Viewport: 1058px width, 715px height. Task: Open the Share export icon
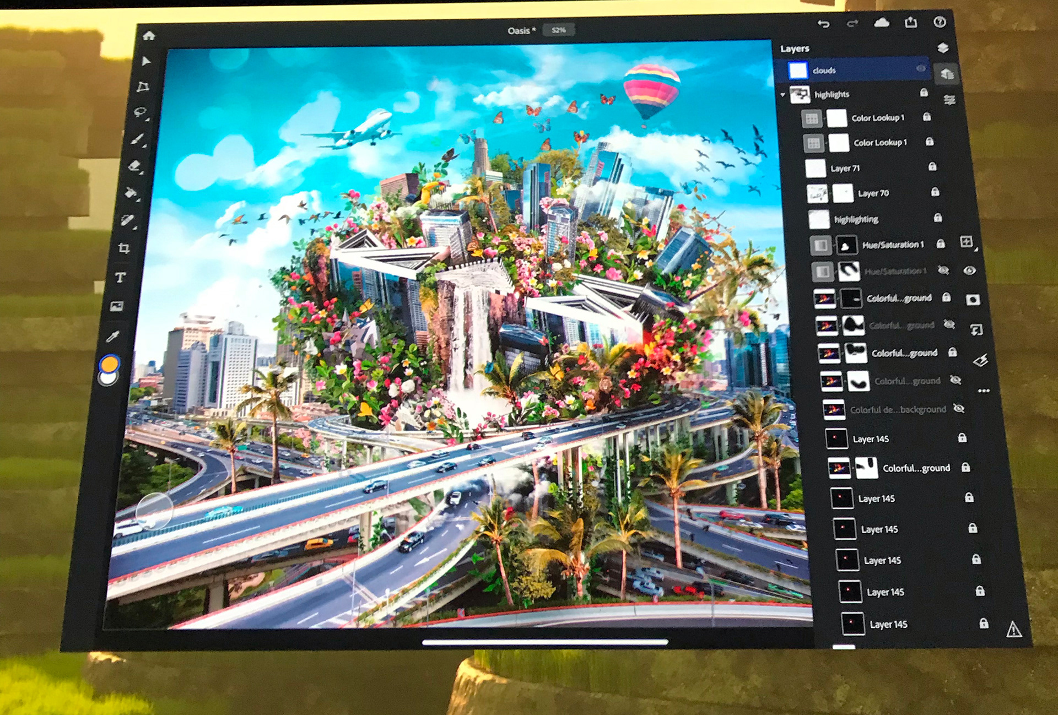pos(911,23)
